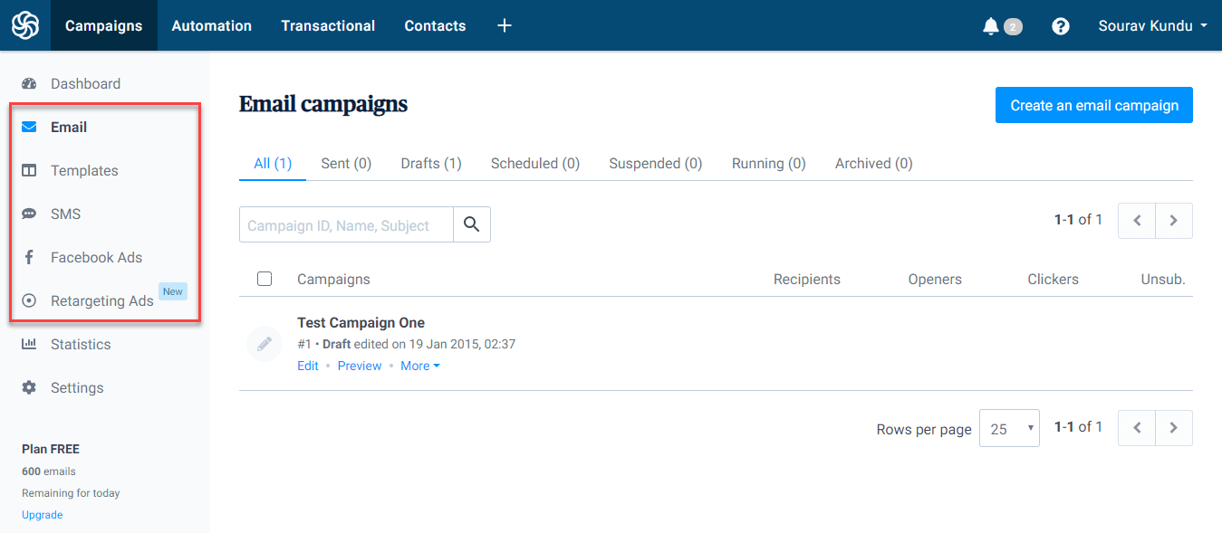Click the Recipients column header
This screenshot has height=533, width=1222.
807,280
